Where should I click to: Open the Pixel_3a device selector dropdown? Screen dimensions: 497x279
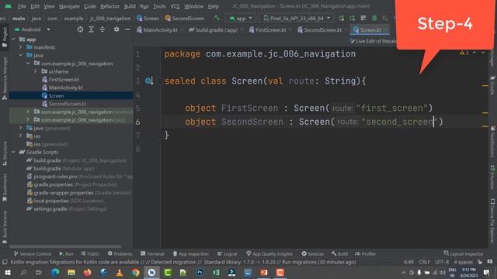coord(297,19)
